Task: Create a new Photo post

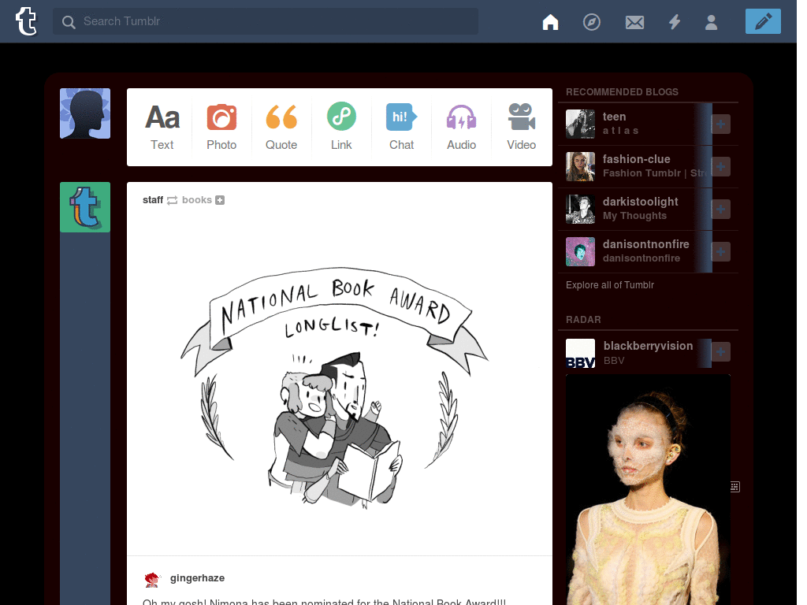Action: coord(221,127)
